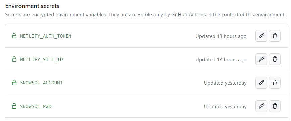
Task: Click the secrets description text below heading
Action: [x=145, y=15]
